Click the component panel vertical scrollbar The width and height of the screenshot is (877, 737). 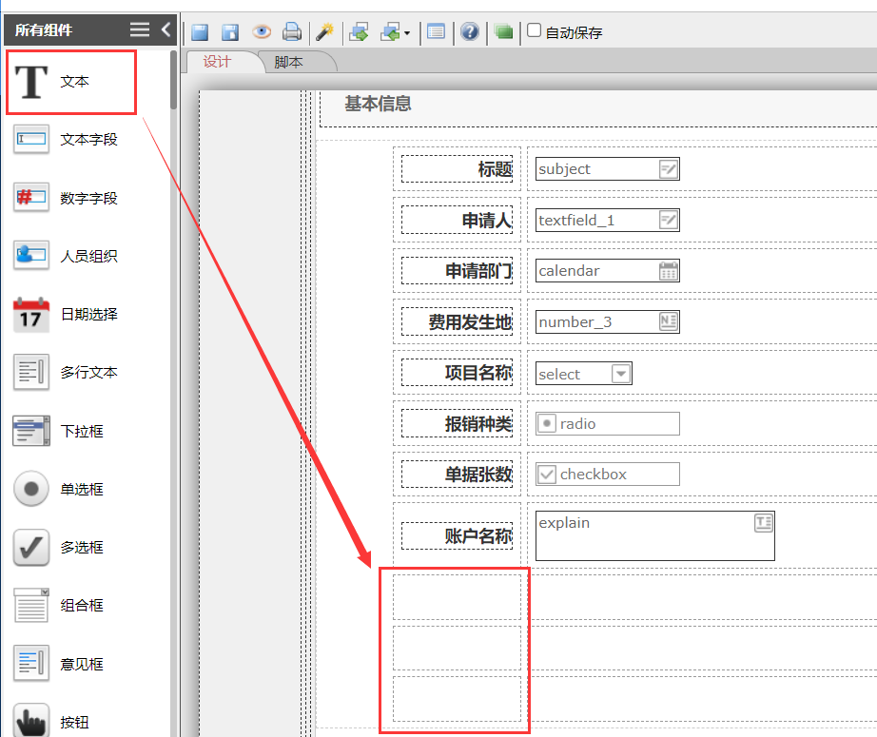pos(174,81)
